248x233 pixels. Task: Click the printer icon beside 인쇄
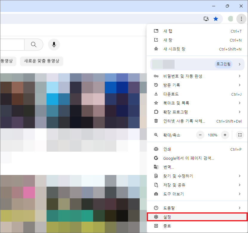pyautogui.click(x=156, y=149)
